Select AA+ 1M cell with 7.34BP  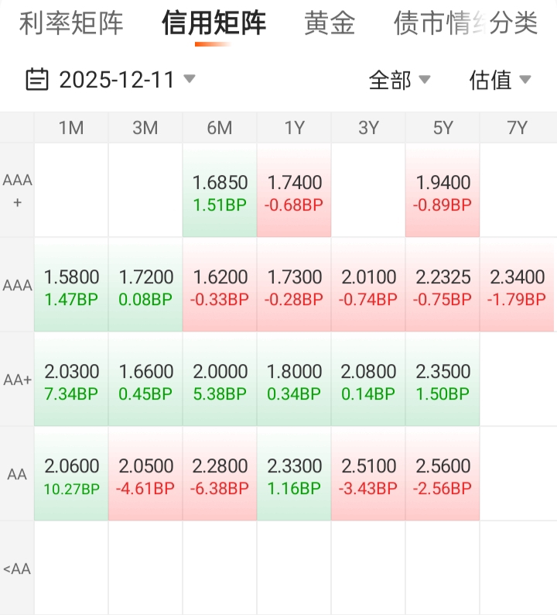point(71,381)
